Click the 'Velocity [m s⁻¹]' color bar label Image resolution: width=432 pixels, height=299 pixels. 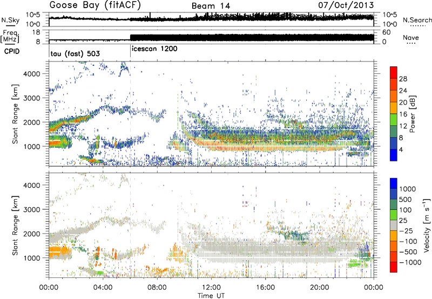(427, 225)
